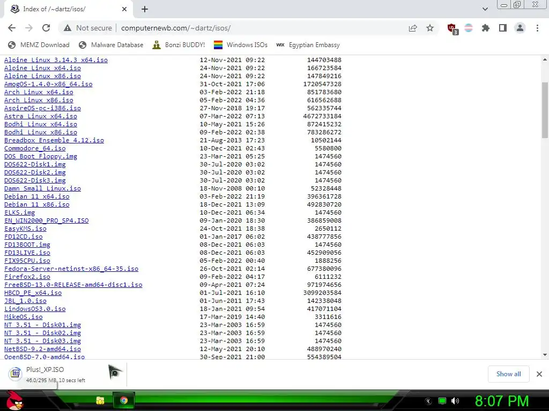
Task: Open the tab search chevron
Action: (x=485, y=9)
